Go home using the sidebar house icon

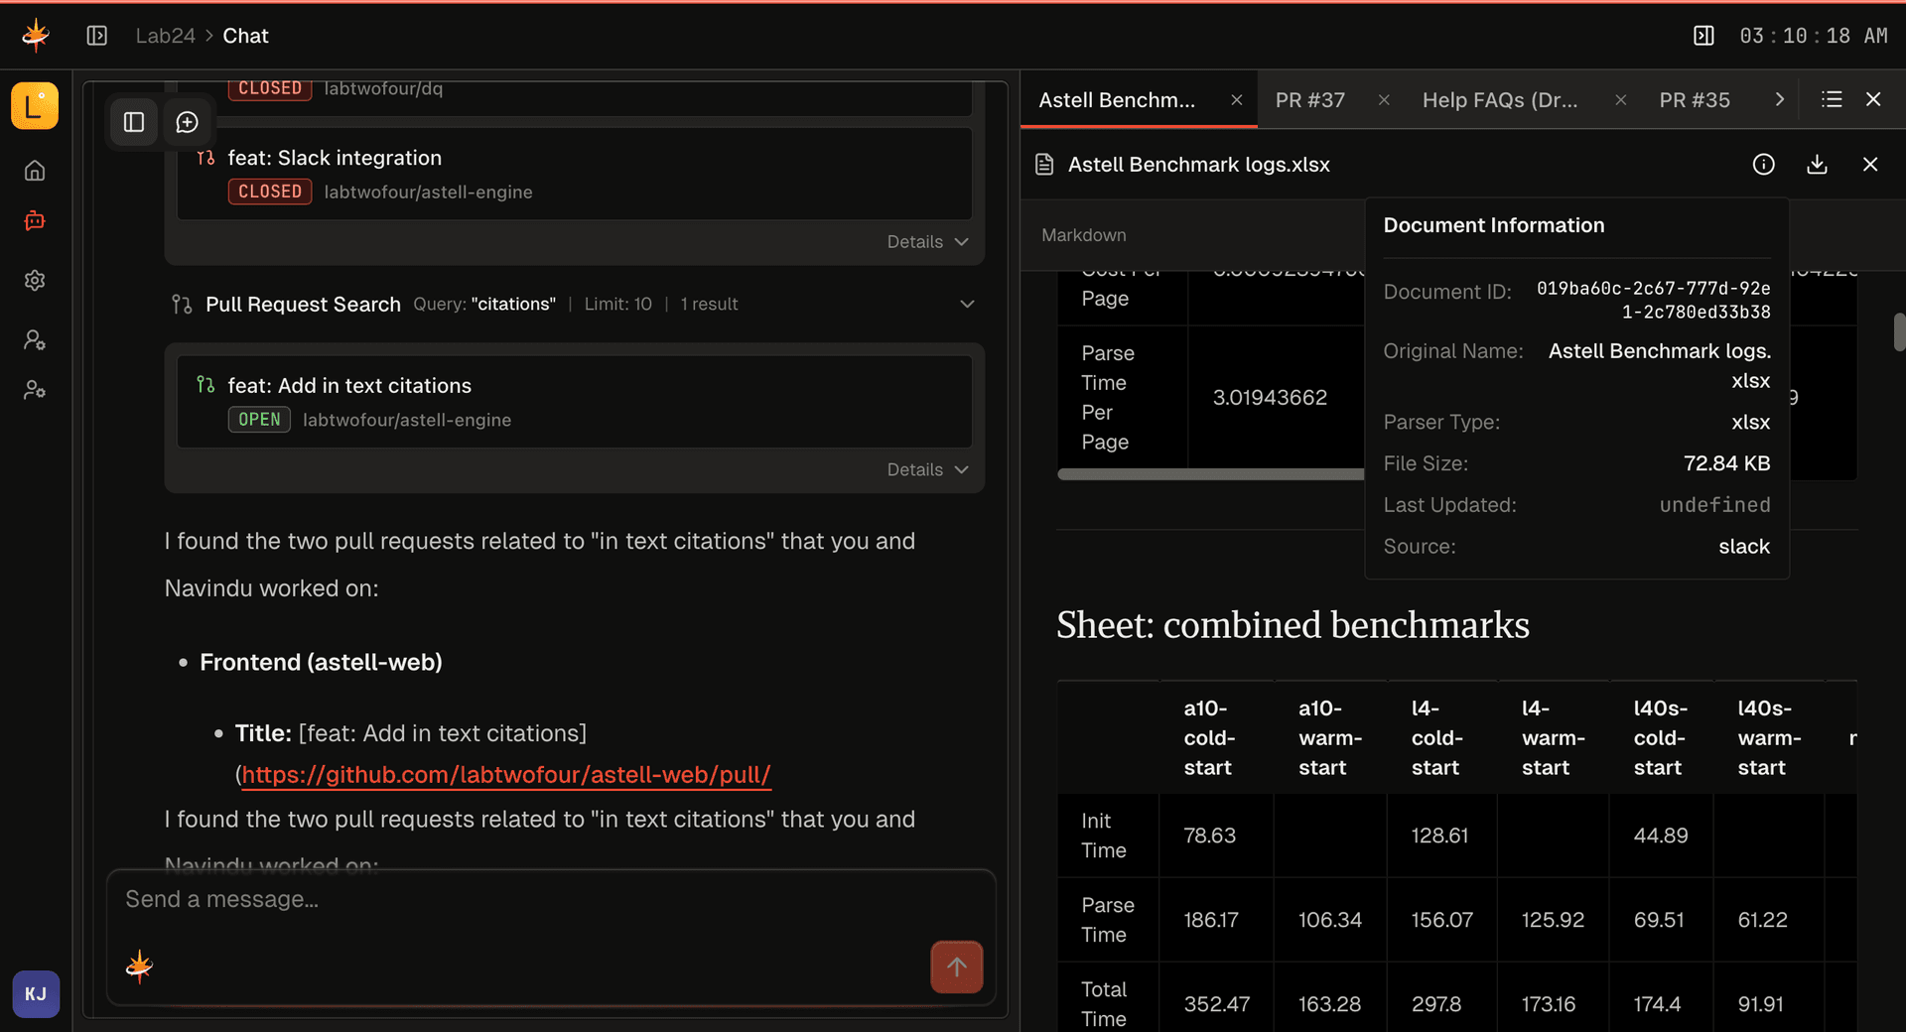click(x=35, y=171)
